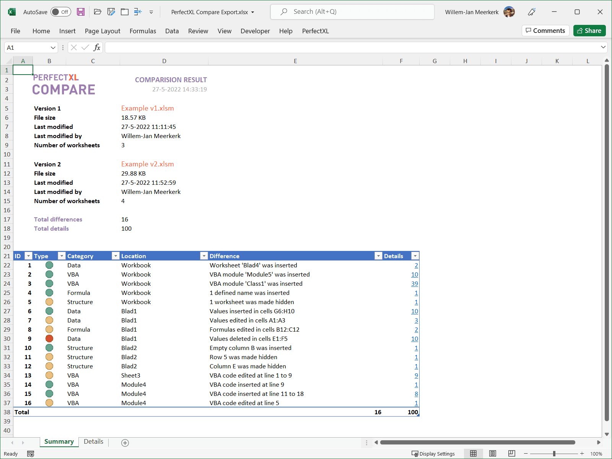Image resolution: width=612 pixels, height=459 pixels.
Task: Open details link 39 for Class1 module
Action: tap(415, 283)
